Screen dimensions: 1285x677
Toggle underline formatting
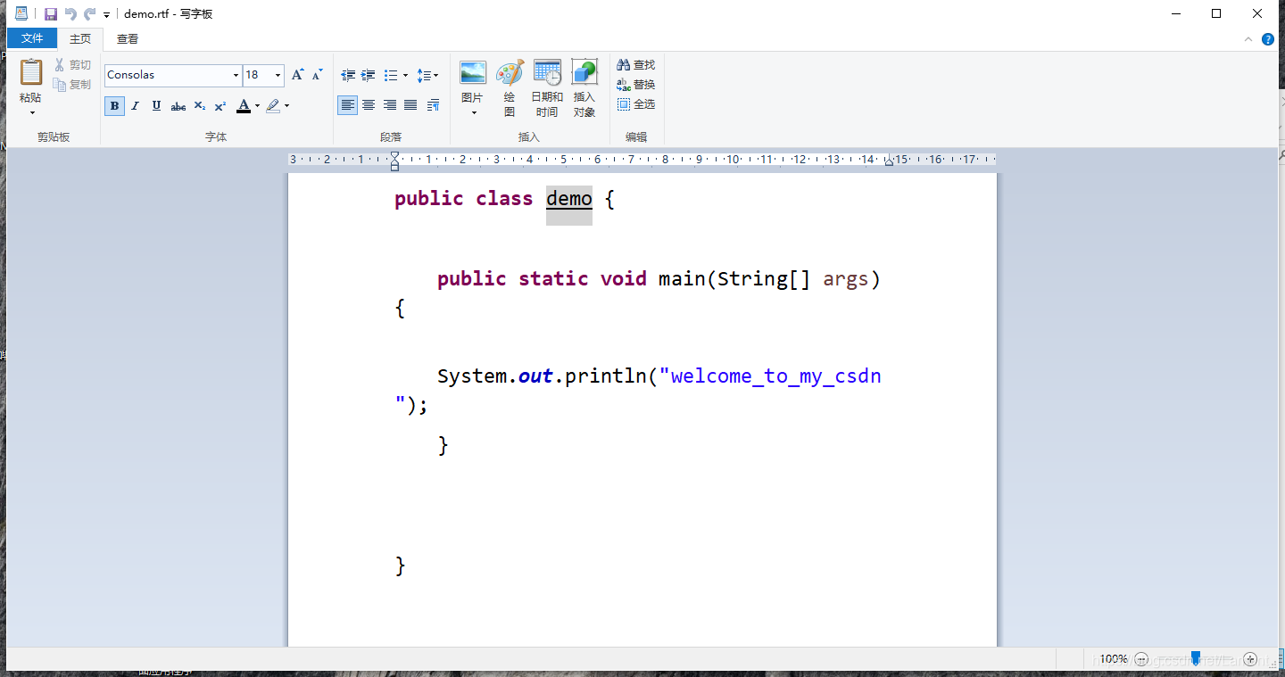[157, 106]
